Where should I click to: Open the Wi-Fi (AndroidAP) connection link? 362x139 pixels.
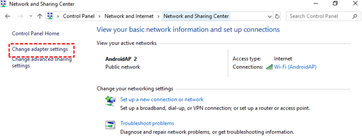[295, 67]
